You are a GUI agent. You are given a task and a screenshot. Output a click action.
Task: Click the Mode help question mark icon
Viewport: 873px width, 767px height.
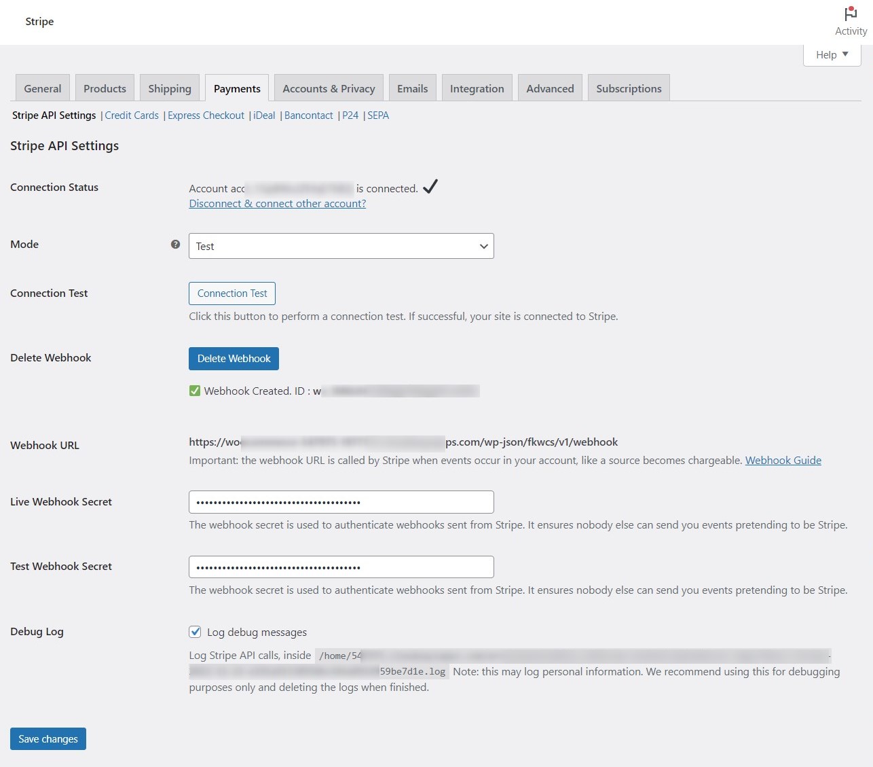175,245
